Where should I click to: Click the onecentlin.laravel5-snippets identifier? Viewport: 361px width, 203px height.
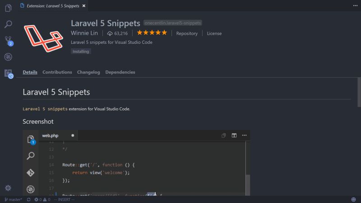coord(173,23)
